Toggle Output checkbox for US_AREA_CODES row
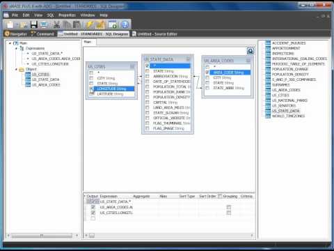 [x=93, y=207]
